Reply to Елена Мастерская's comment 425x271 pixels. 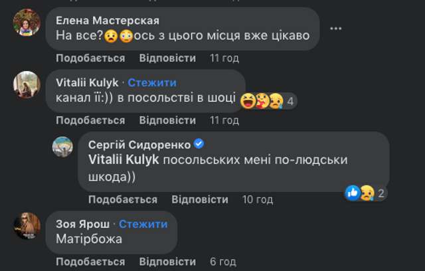pyautogui.click(x=167, y=58)
